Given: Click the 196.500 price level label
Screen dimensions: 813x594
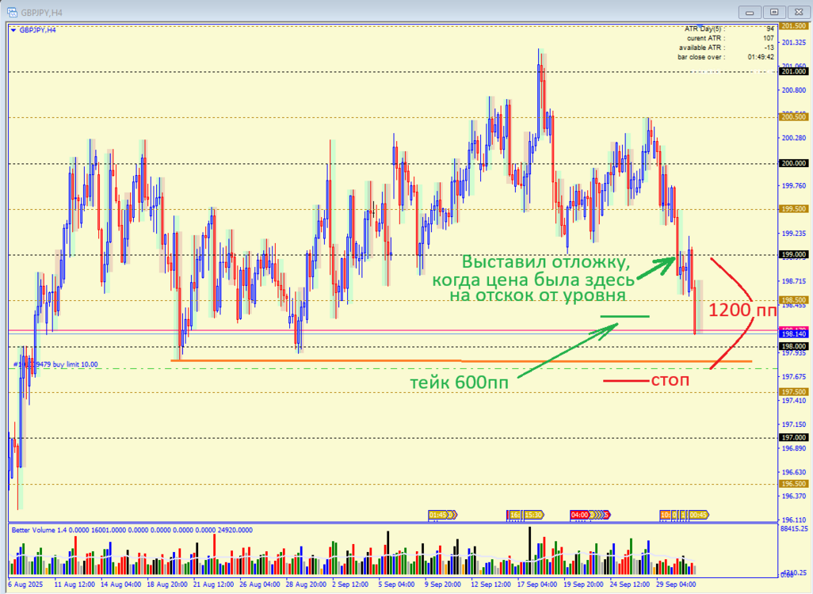Looking at the screenshot, I should [x=793, y=484].
